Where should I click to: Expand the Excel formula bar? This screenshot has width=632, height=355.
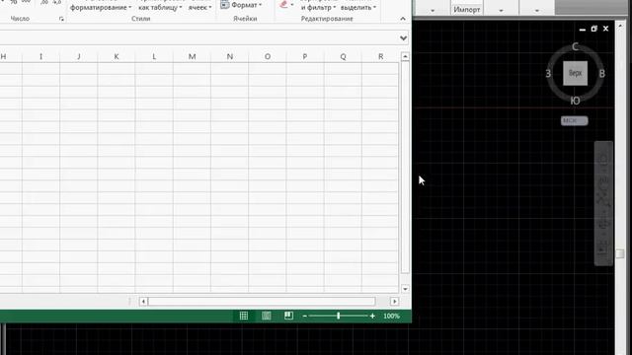pos(403,37)
